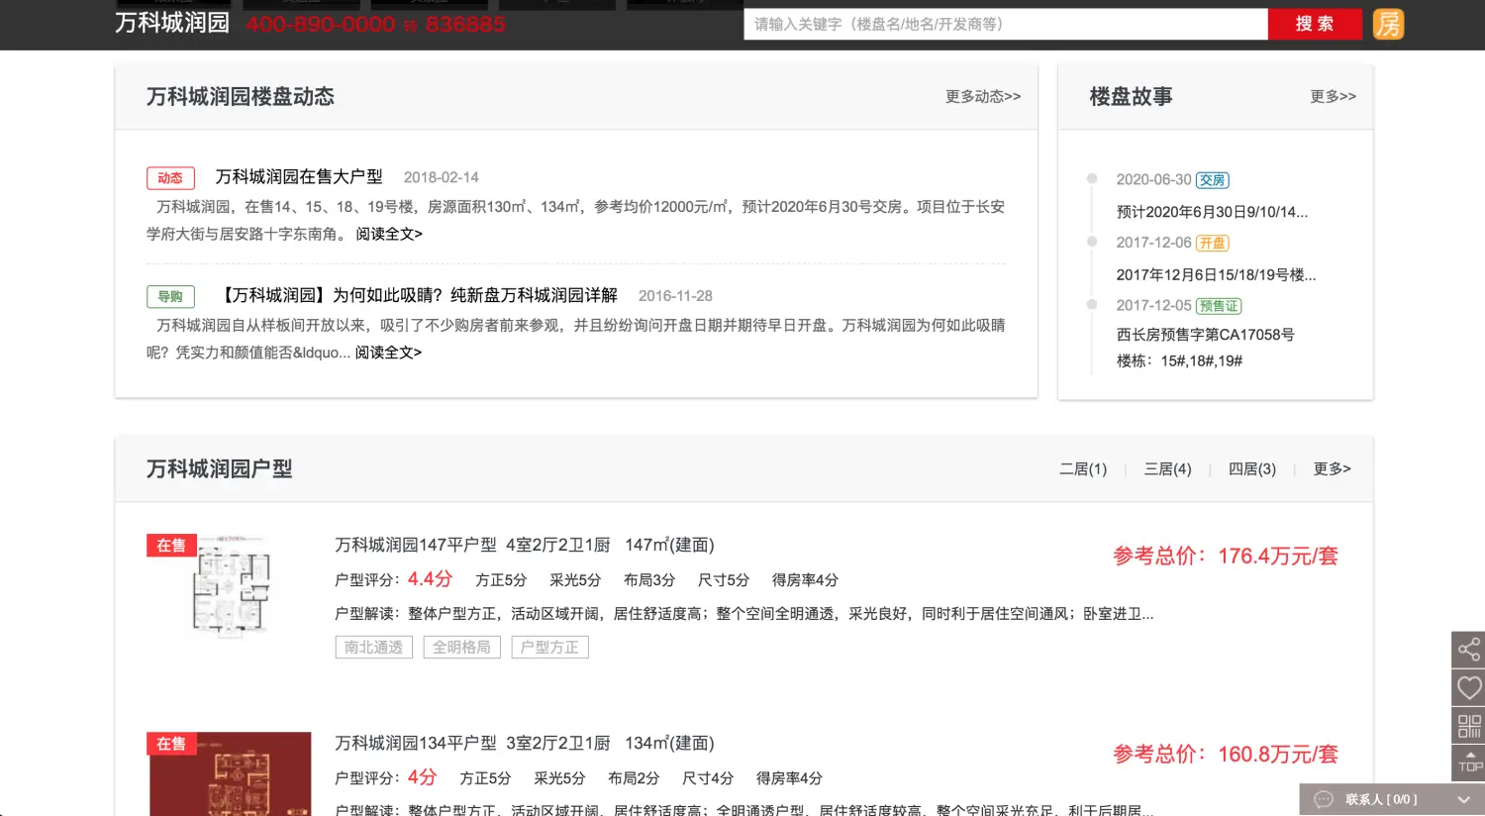Click price 参考总价:160.8万元/套
The width and height of the screenshot is (1485, 816).
[1226, 754]
